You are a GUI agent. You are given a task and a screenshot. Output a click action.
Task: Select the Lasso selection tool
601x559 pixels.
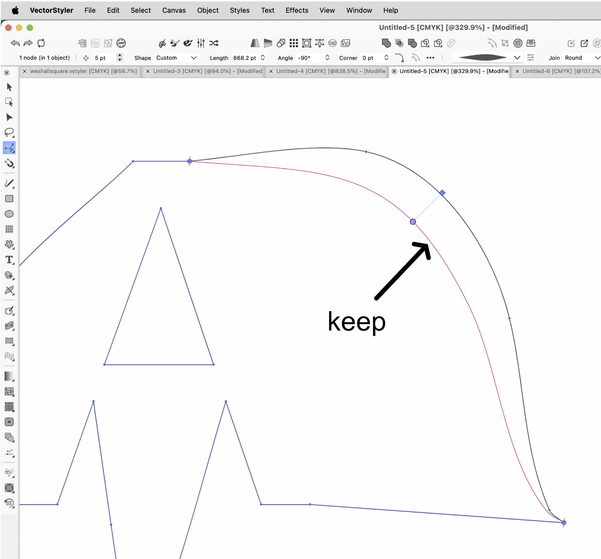tap(9, 132)
